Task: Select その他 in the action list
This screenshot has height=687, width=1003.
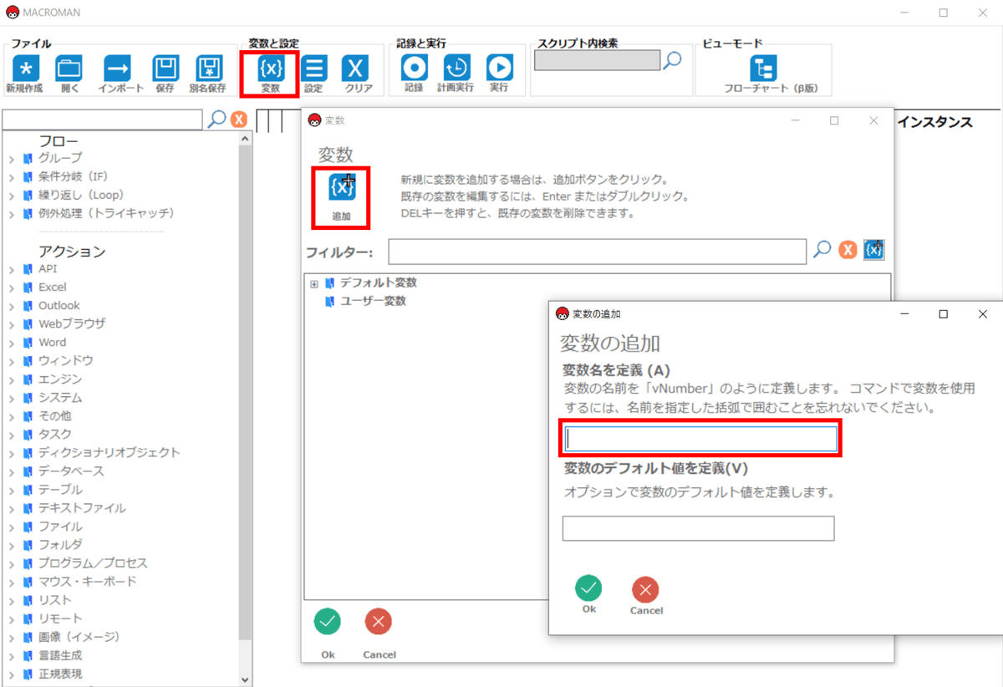Action: point(54,415)
